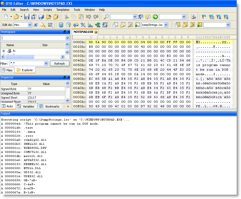Open the Filter pattern dropdown

click(46, 63)
